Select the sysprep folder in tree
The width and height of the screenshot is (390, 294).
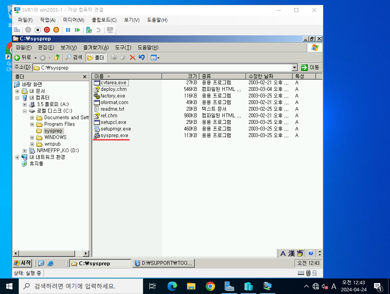(53, 131)
